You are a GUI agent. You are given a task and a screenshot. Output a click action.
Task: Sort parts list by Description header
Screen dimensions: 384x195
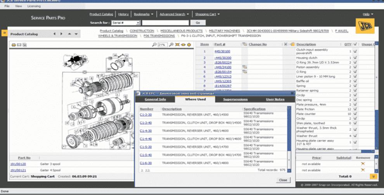[306, 44]
